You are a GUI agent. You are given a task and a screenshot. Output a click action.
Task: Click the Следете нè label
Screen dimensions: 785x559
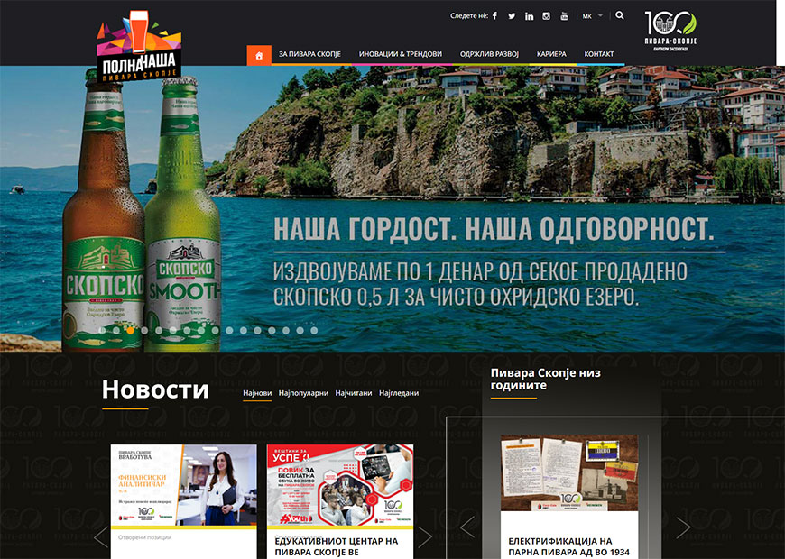pos(469,16)
